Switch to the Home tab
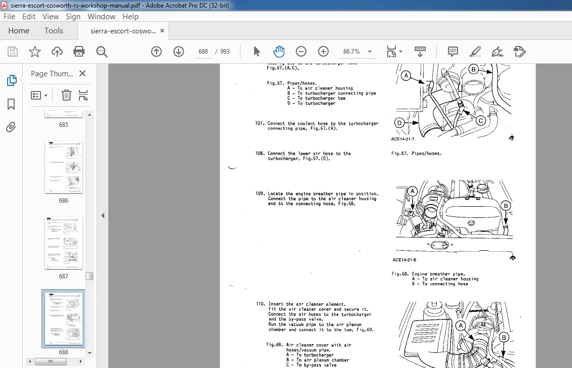The image size is (572, 368). click(19, 31)
